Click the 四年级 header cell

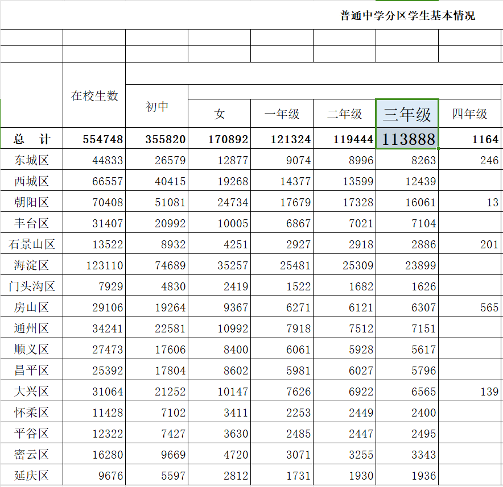(469, 114)
